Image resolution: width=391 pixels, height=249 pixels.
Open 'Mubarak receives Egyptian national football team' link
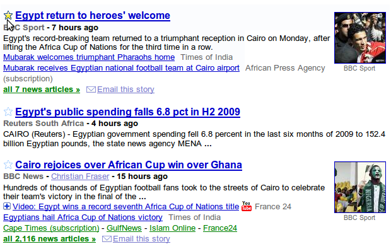(x=122, y=68)
